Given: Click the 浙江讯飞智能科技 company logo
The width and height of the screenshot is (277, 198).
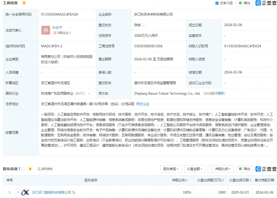Looking at the screenshot, I should 25,192.
